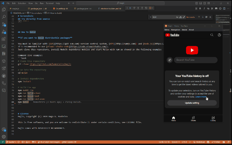Toggle Match Case in find widget
The height and width of the screenshot is (145, 232).
[x=177, y=17]
